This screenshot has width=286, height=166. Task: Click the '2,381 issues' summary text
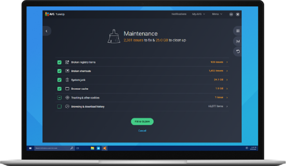134,40
